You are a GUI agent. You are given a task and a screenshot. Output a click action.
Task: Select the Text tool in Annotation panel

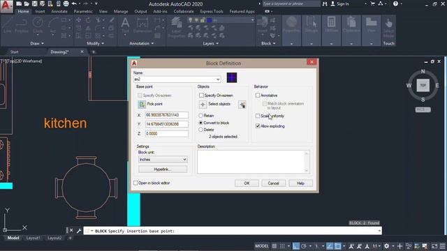pos(125,25)
